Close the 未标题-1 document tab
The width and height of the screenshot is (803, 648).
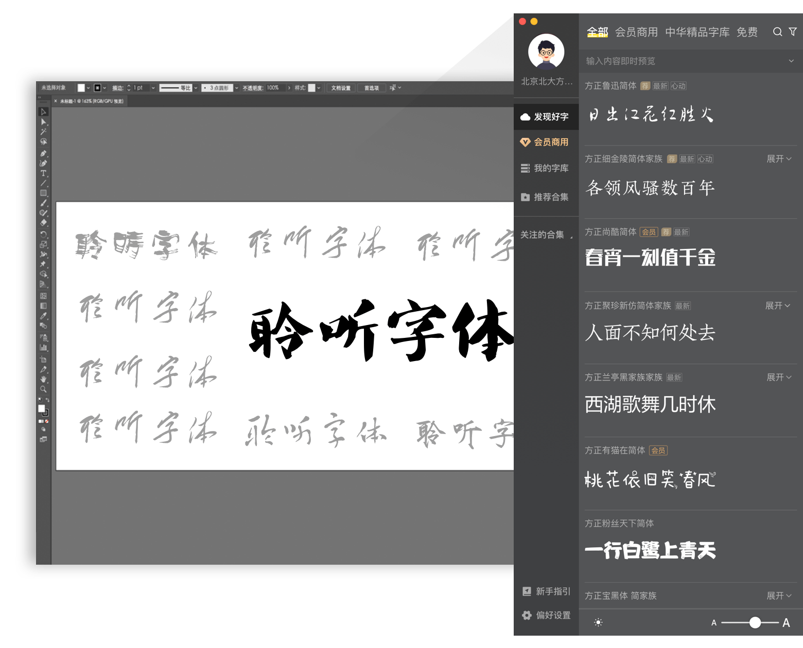tap(56, 101)
